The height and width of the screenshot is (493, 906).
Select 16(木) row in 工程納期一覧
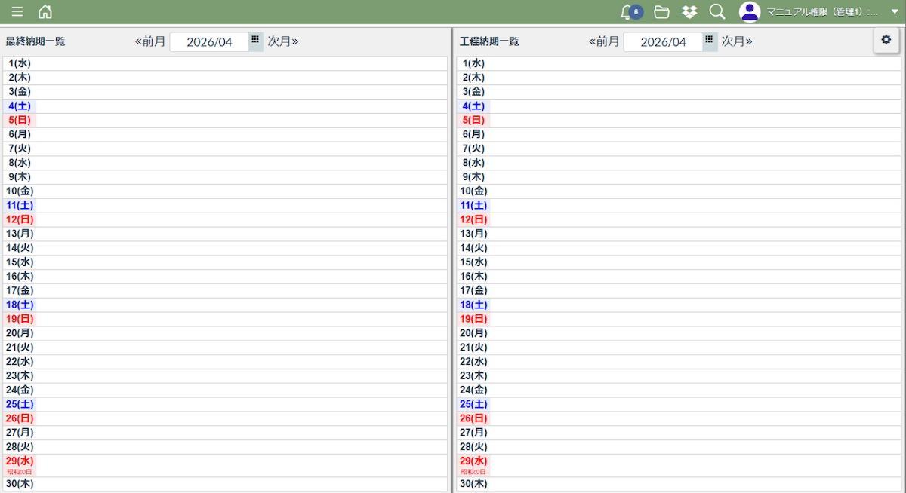(680, 277)
